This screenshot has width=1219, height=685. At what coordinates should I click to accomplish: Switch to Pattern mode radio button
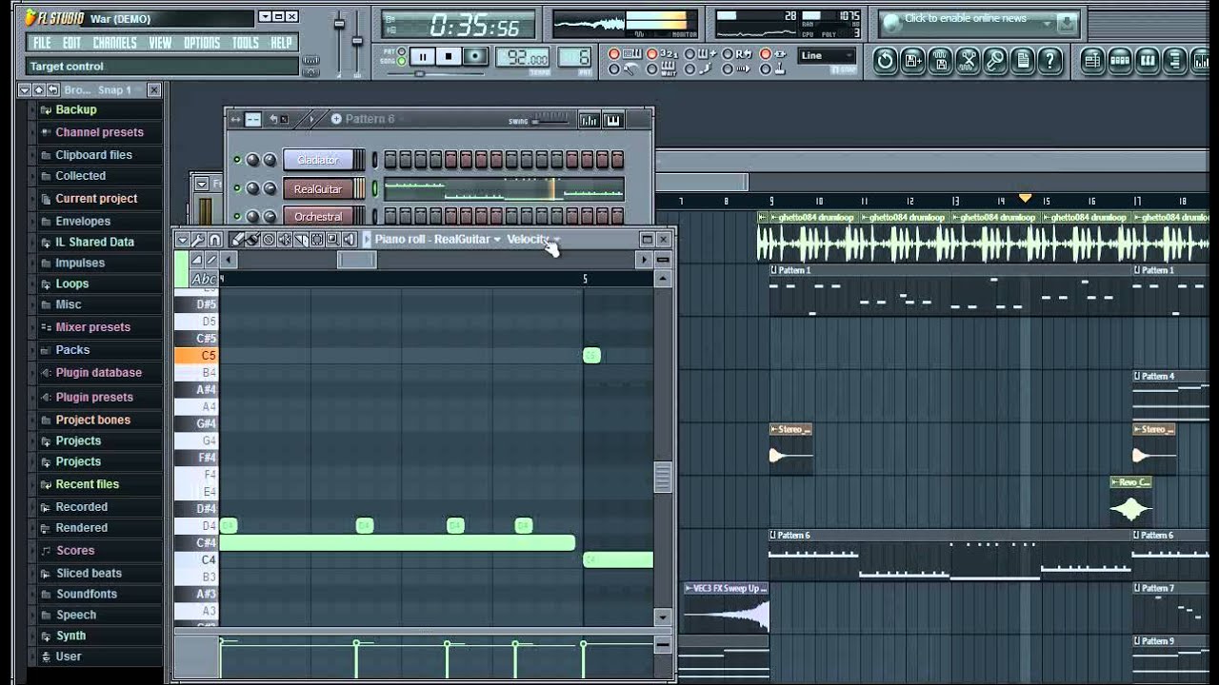pyautogui.click(x=401, y=52)
